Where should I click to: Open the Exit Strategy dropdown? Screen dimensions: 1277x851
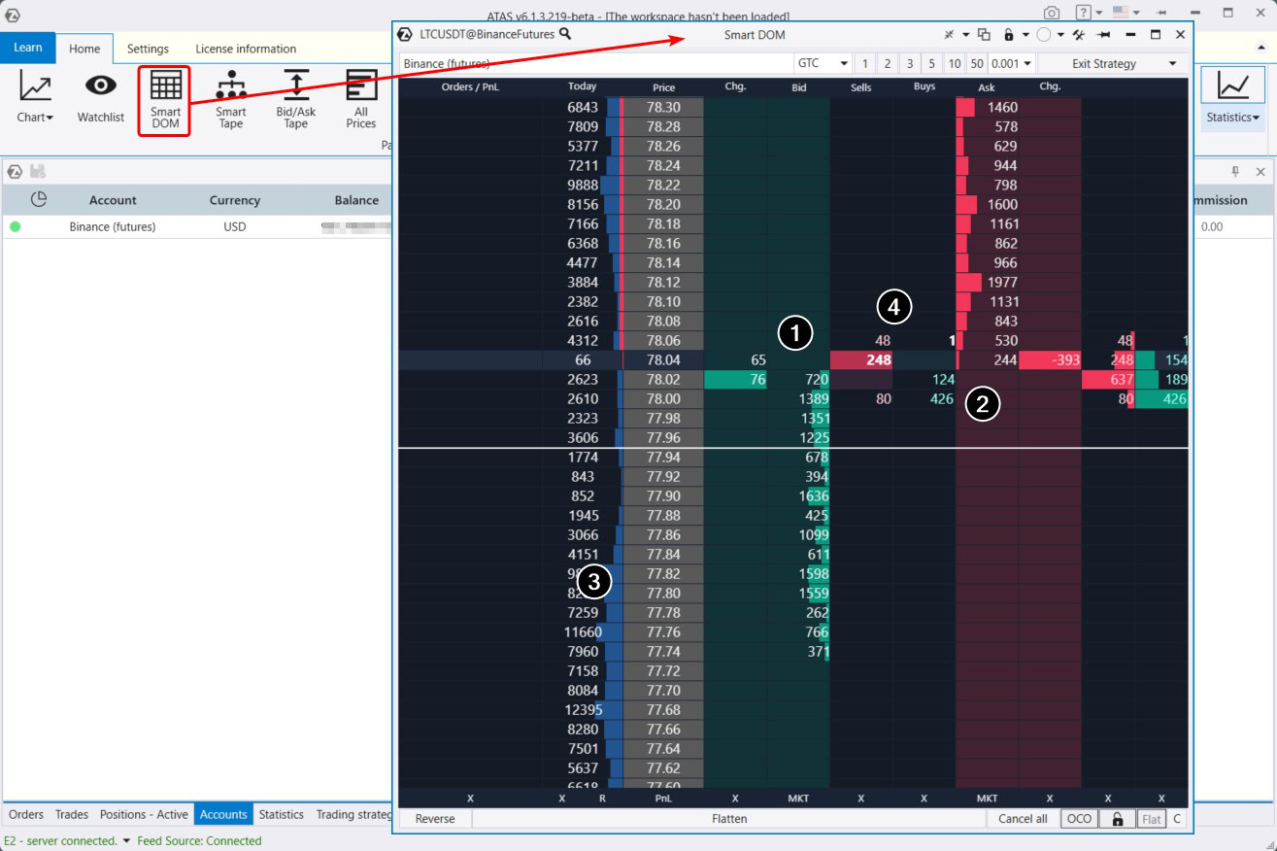point(1111,63)
